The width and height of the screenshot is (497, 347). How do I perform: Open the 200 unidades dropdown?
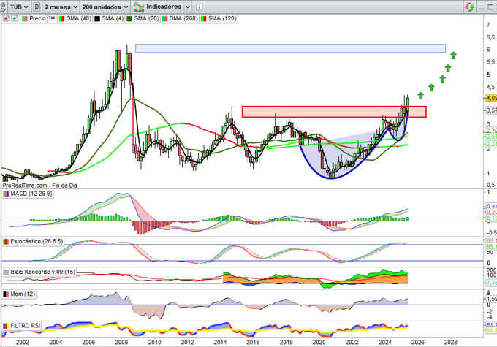pos(105,7)
